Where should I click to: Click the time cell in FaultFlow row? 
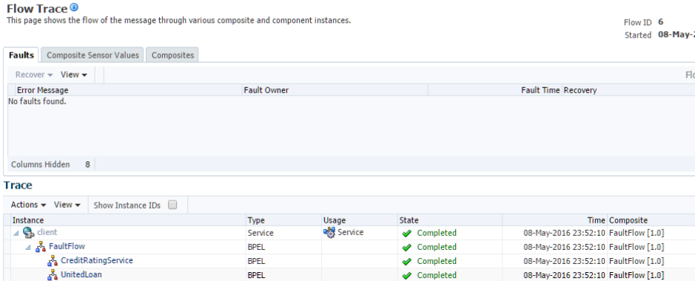click(x=564, y=247)
